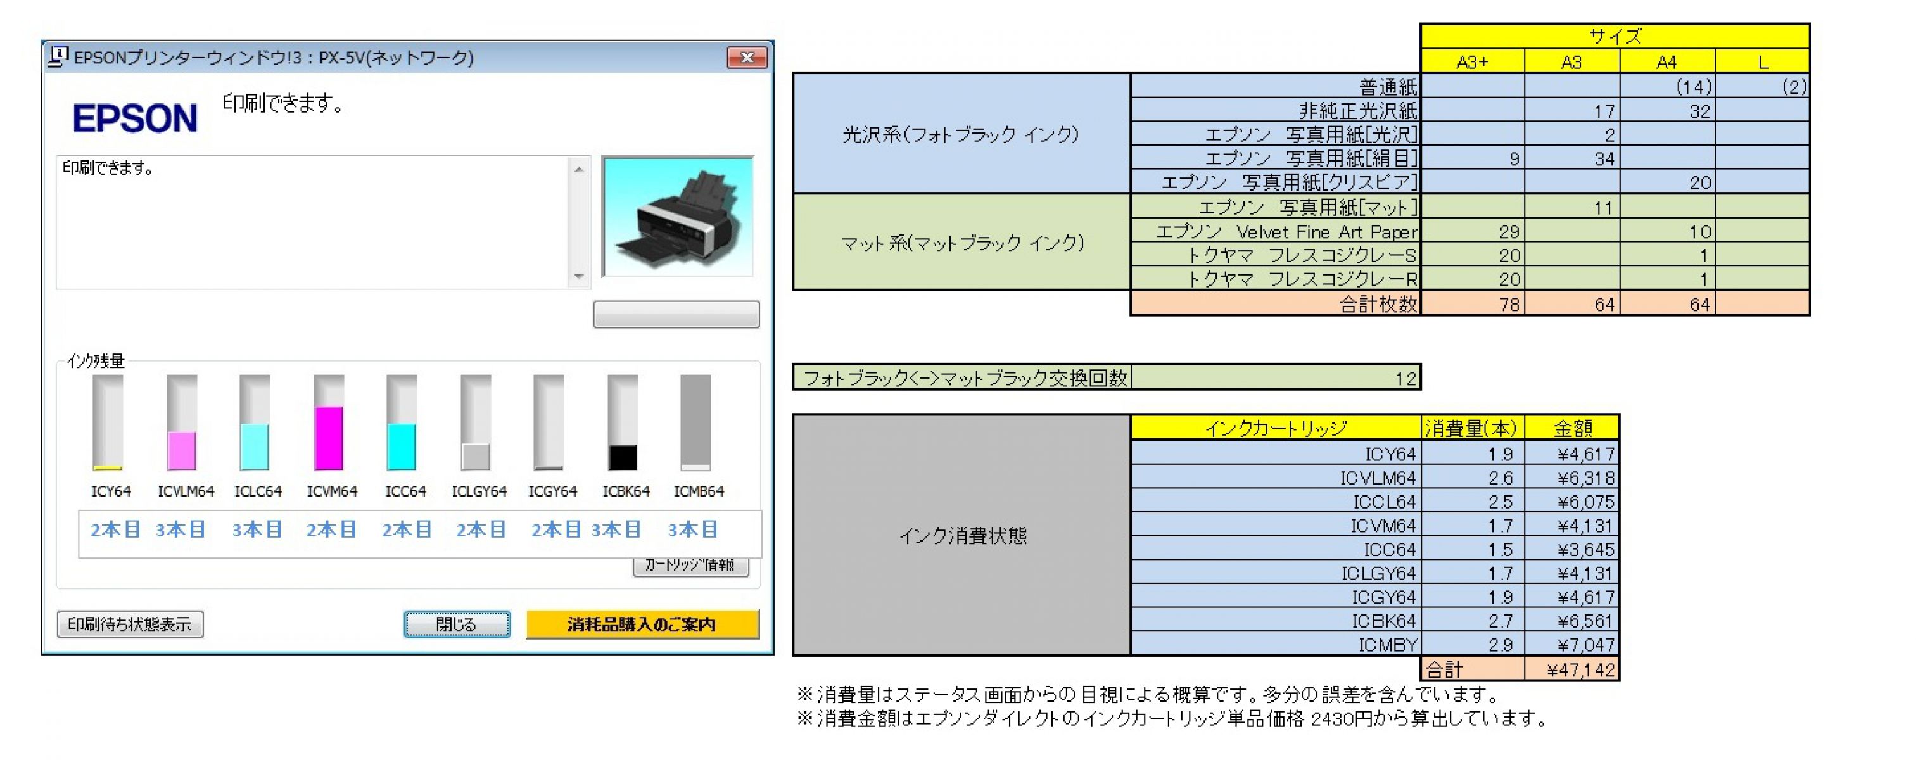Click the status box scroll down arrow
Screen dimensions: 1916x760
(x=579, y=277)
